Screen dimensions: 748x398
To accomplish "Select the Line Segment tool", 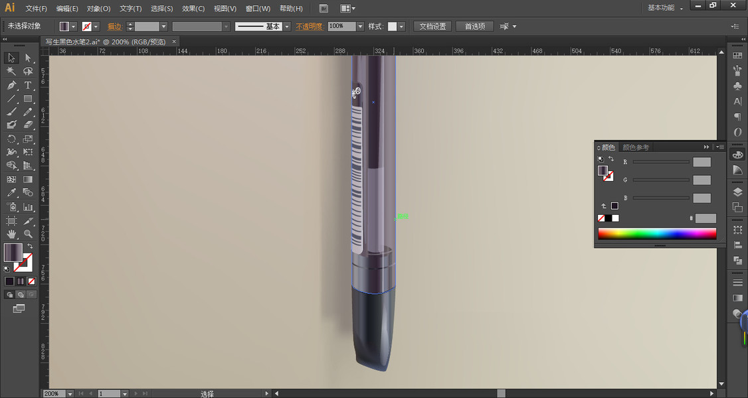I will tap(11, 99).
